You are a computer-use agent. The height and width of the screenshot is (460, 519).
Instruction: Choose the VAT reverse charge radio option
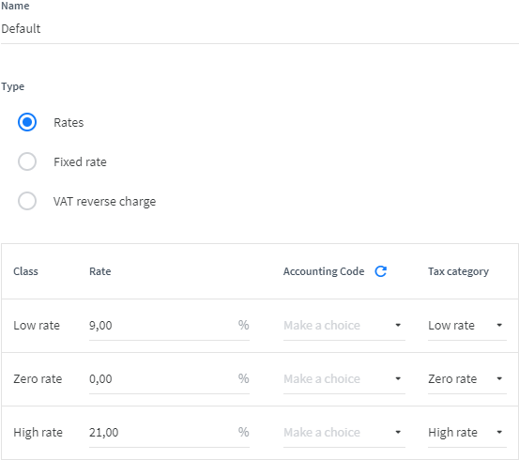(x=27, y=201)
